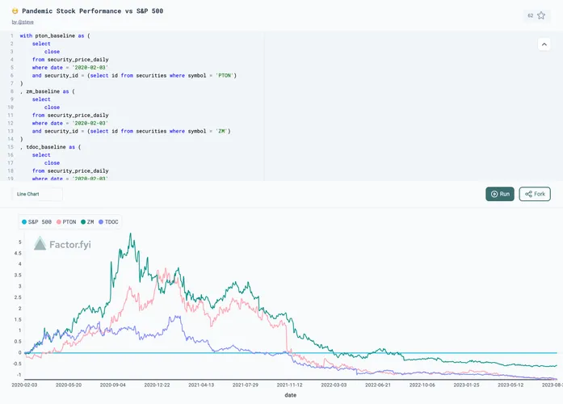
Task: Toggle the S&P 500 series in legend
Action: click(40, 221)
